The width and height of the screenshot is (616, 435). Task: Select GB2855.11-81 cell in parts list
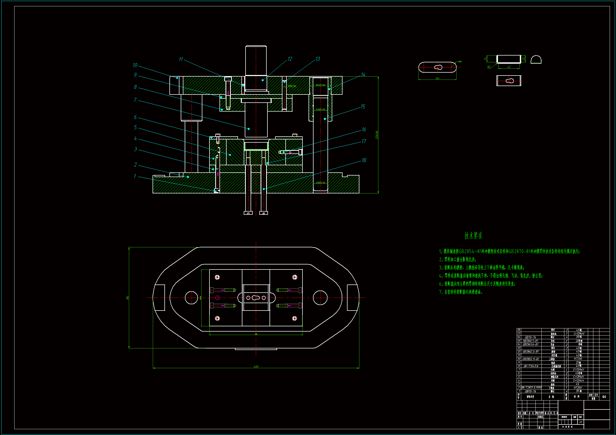click(x=530, y=359)
